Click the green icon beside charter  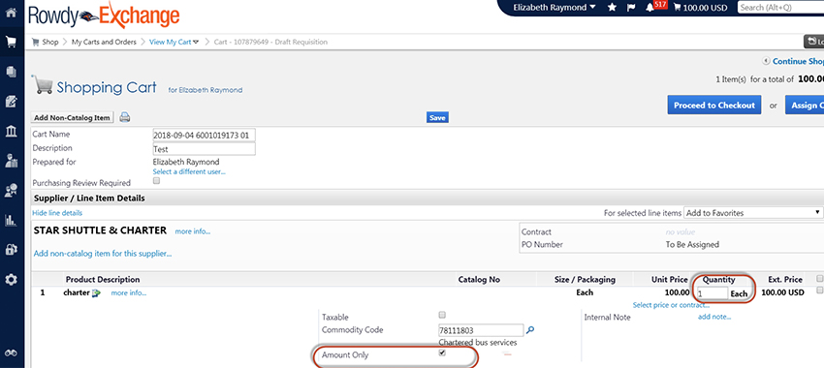coord(96,293)
